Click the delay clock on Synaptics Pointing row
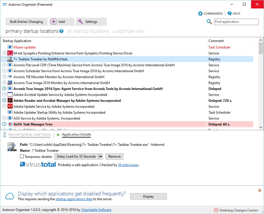Screen dimensions: 264x214 coord(4,53)
